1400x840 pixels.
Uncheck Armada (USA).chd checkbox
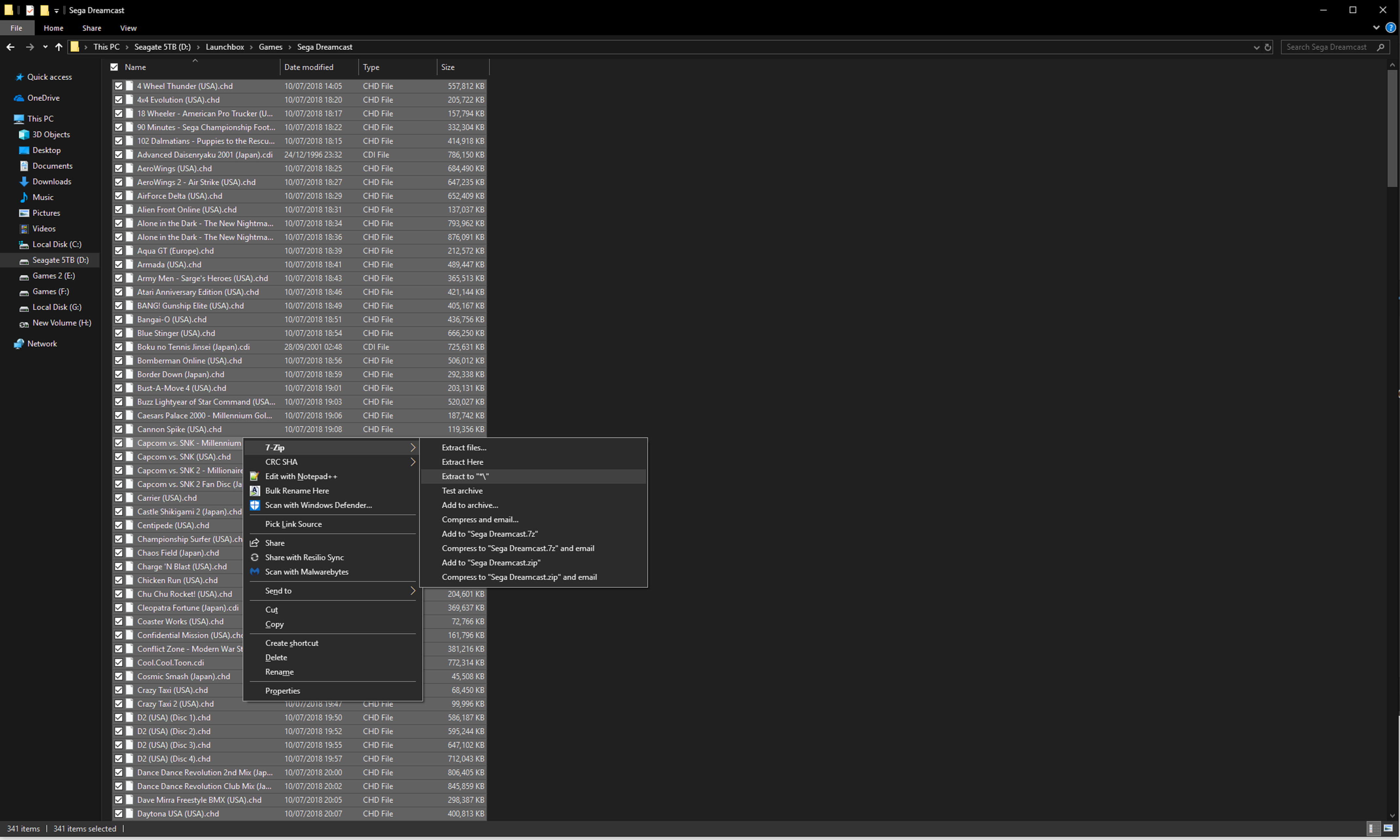[118, 264]
